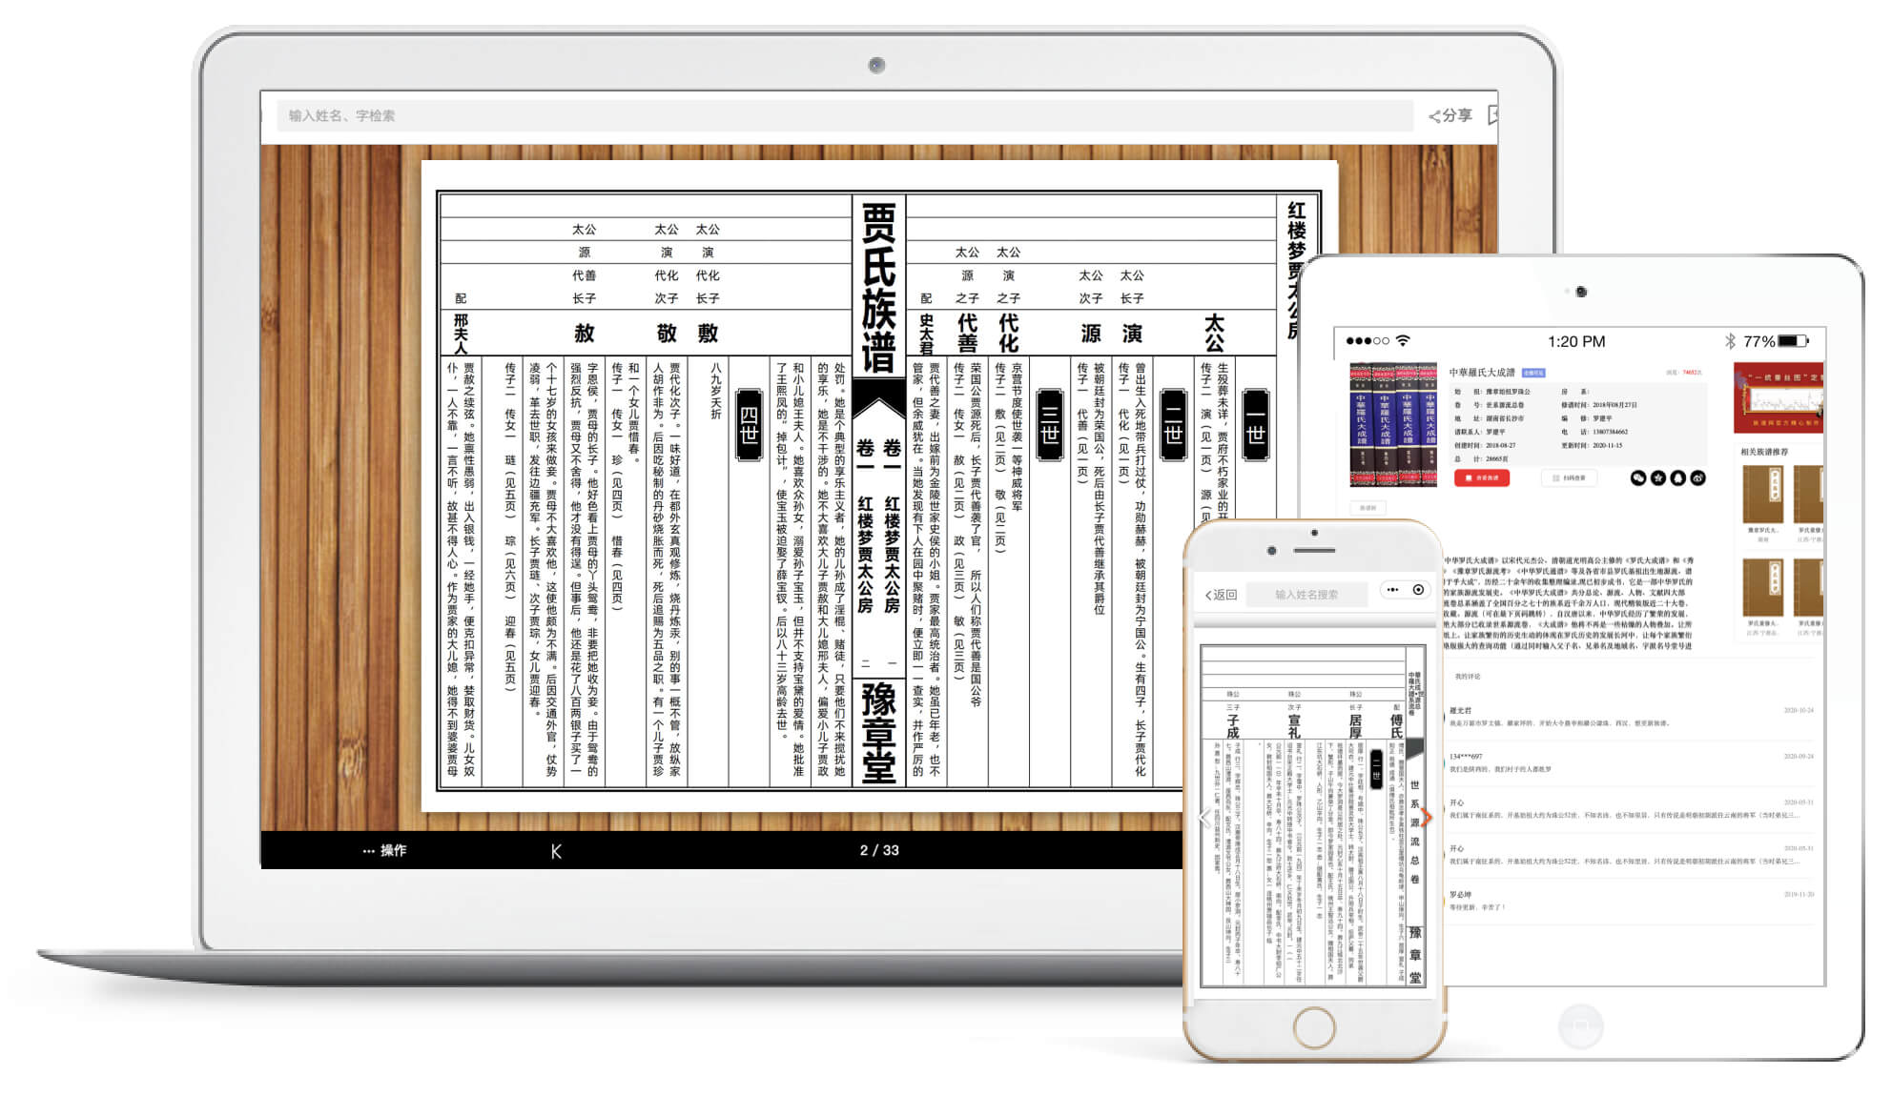The width and height of the screenshot is (1892, 1096).
Task: Tap orange next-page arrow on phone
Action: (1426, 818)
